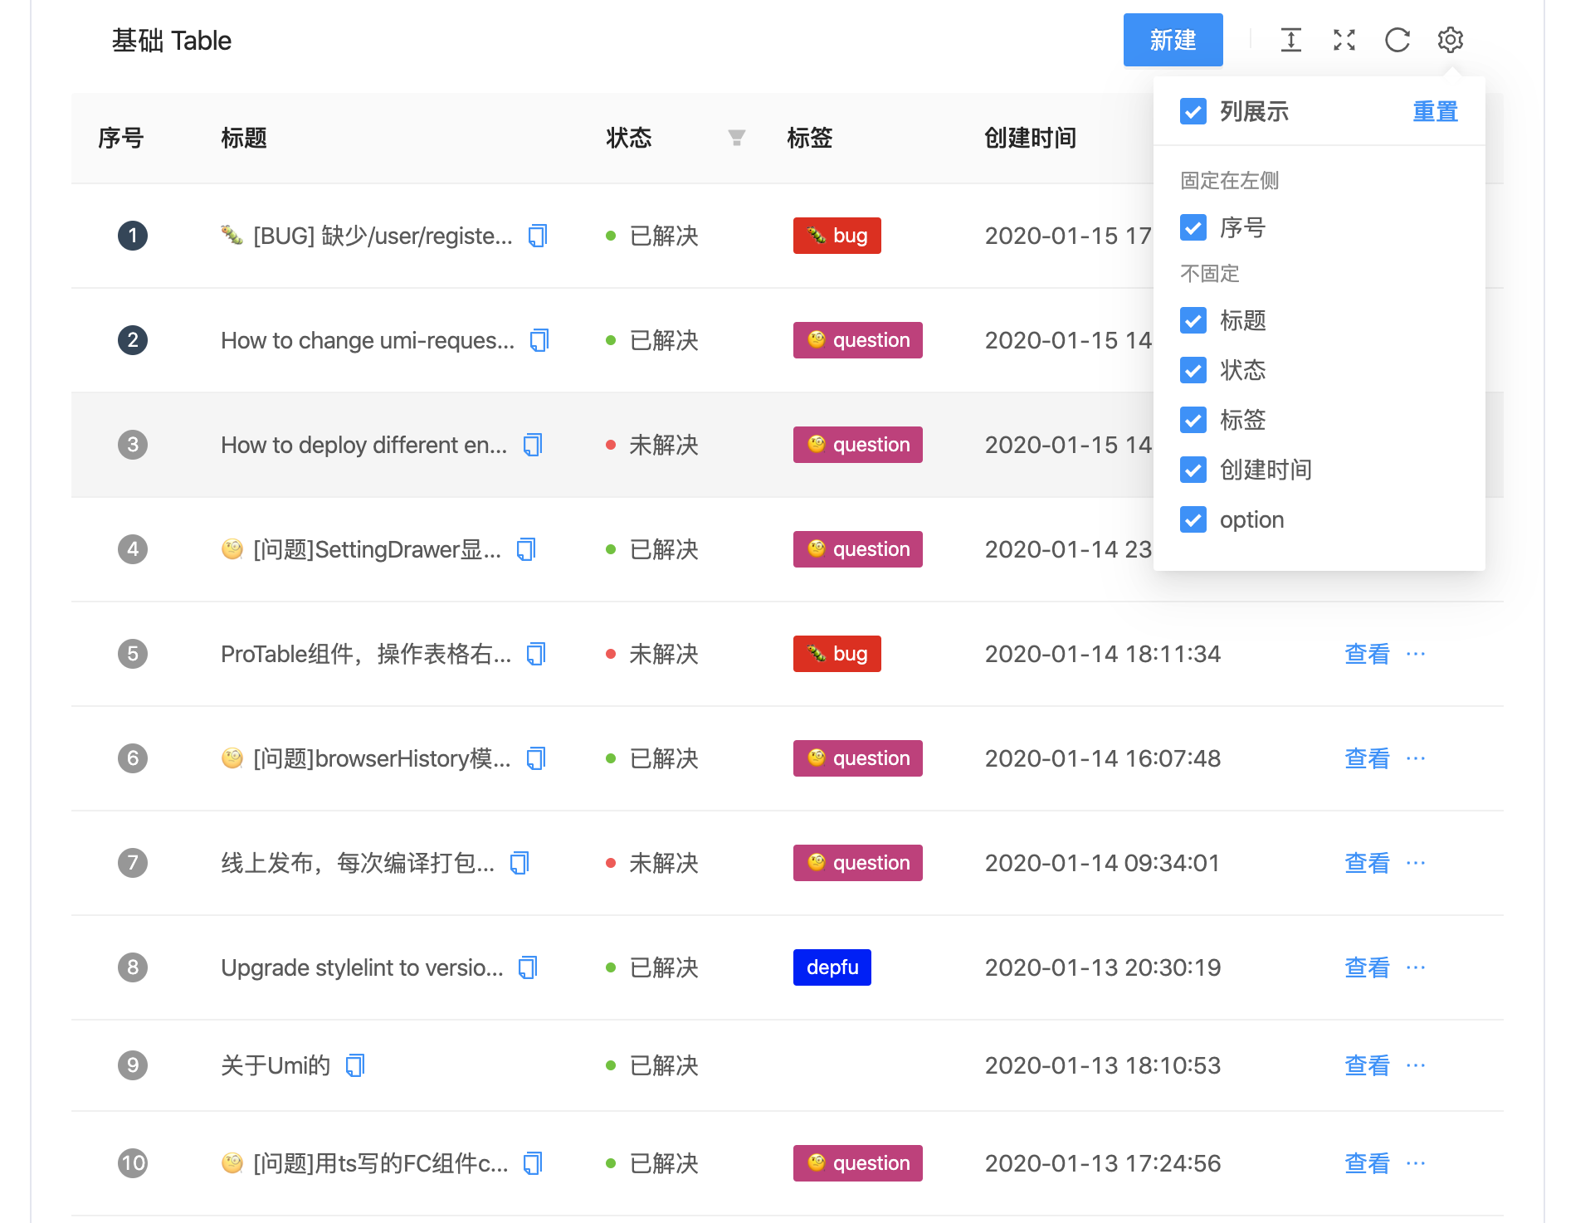Screen dimensions: 1595x1223
Task: Click 查看 for browserHistory row
Action: tap(1367, 758)
